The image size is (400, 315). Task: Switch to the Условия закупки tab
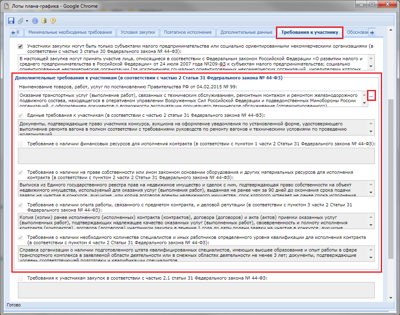point(138,32)
